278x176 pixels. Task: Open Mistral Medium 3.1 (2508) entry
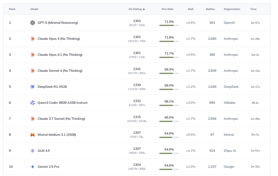(x=57, y=135)
